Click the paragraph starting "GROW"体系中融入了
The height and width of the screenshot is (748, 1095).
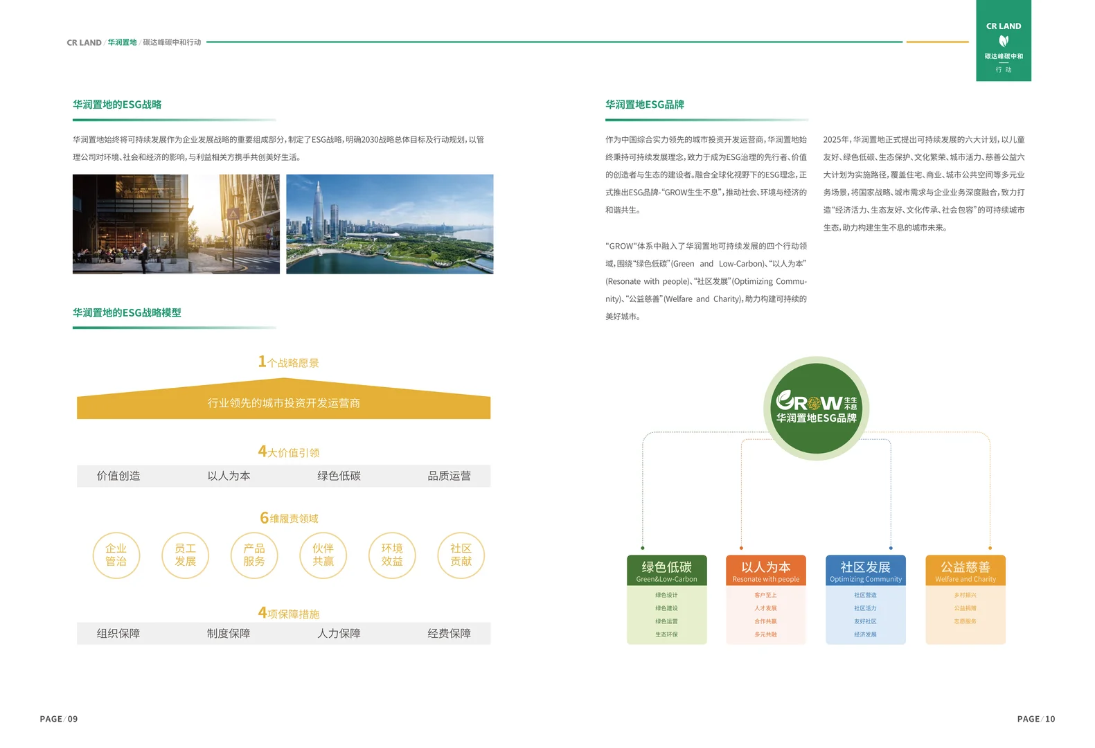click(x=706, y=281)
